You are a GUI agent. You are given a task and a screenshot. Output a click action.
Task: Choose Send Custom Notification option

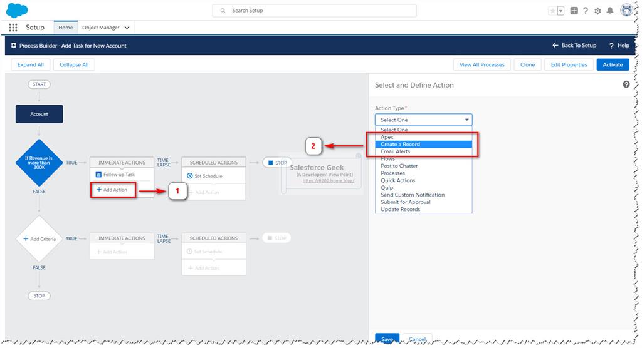[423, 195]
